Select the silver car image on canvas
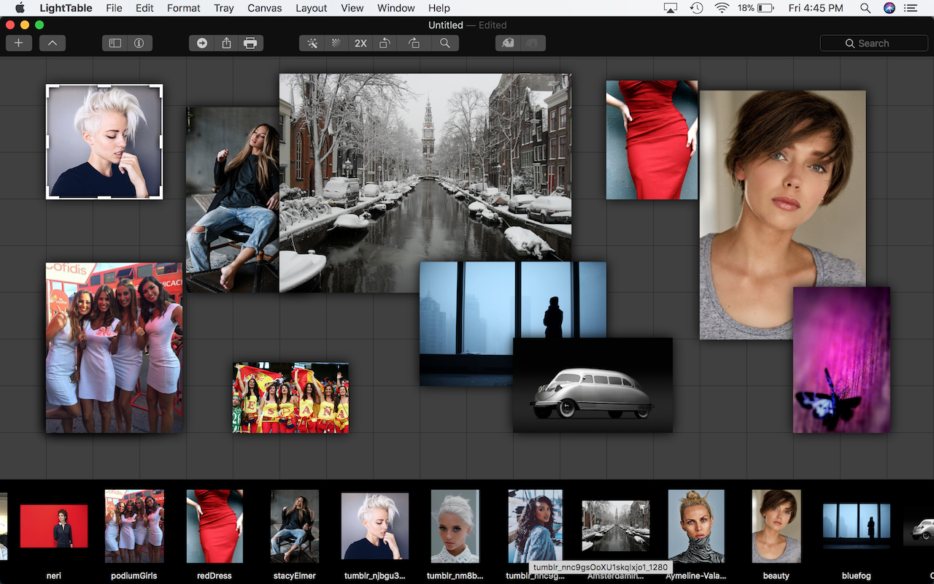 point(593,392)
